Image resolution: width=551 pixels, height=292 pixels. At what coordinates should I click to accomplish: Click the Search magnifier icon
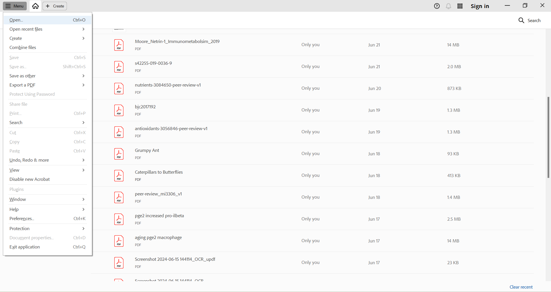pyautogui.click(x=521, y=20)
